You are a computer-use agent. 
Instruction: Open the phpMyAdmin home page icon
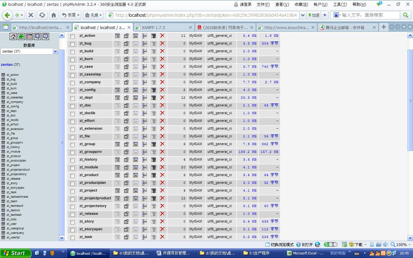pyautogui.click(x=13, y=37)
